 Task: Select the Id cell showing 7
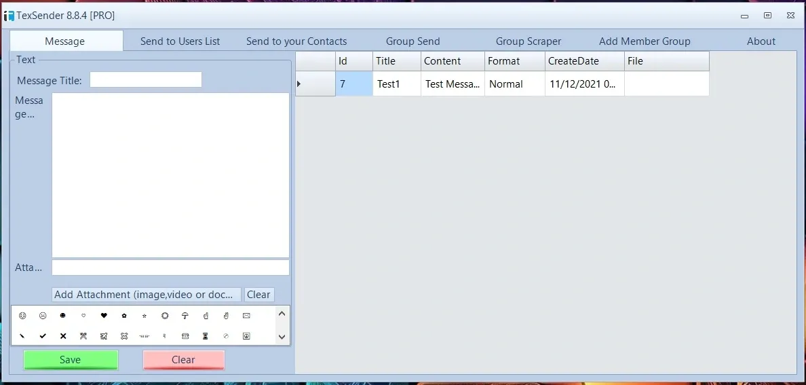354,84
